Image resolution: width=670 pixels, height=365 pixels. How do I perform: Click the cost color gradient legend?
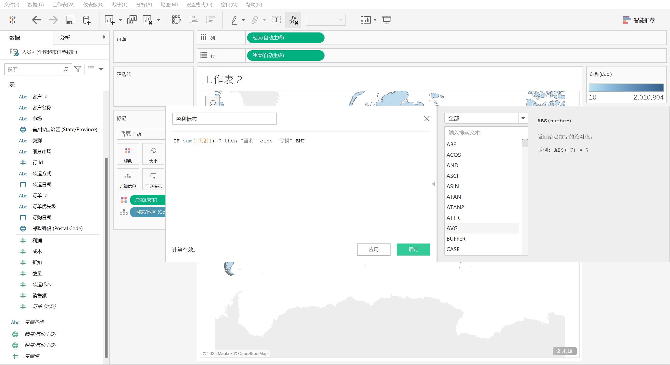(626, 87)
